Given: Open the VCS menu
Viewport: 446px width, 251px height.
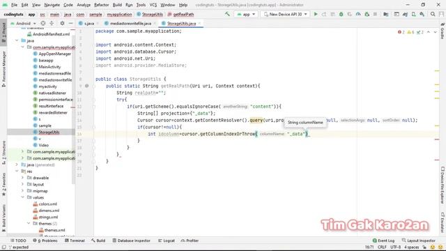Looking at the screenshot, I should pos(153,5).
